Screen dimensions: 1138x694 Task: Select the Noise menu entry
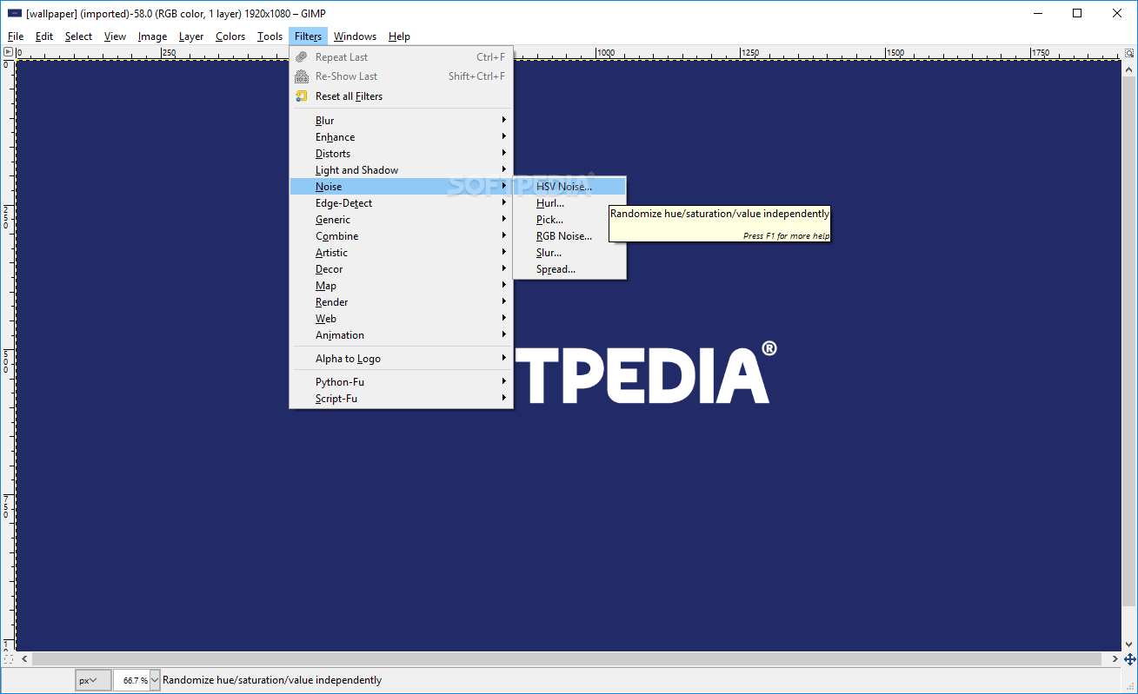[402, 187]
